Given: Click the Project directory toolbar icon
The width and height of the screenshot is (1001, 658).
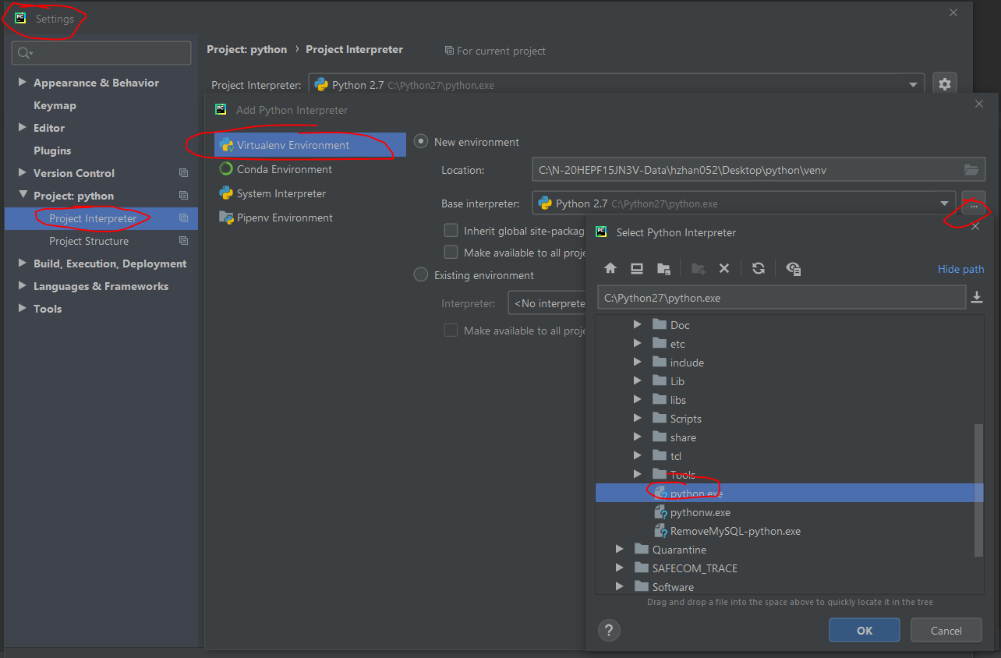Looking at the screenshot, I should (x=663, y=268).
